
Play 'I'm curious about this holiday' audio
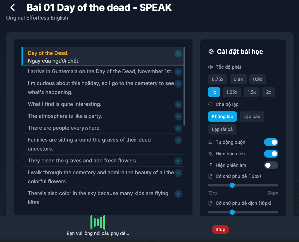[x=178, y=84]
